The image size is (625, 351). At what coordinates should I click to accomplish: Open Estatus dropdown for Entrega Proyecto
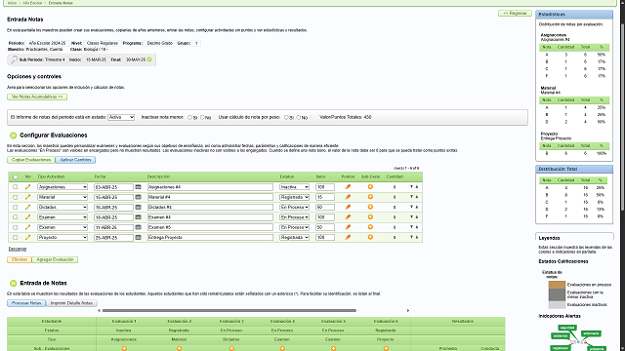coord(294,237)
